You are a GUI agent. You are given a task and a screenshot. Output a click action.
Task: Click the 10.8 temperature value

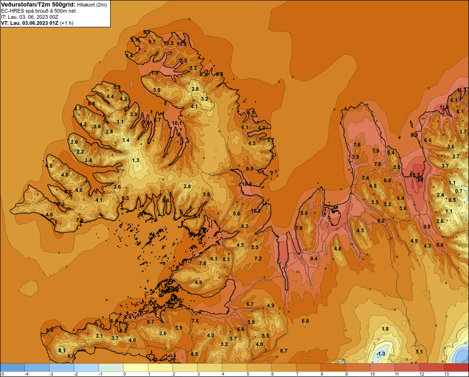pyautogui.click(x=182, y=44)
